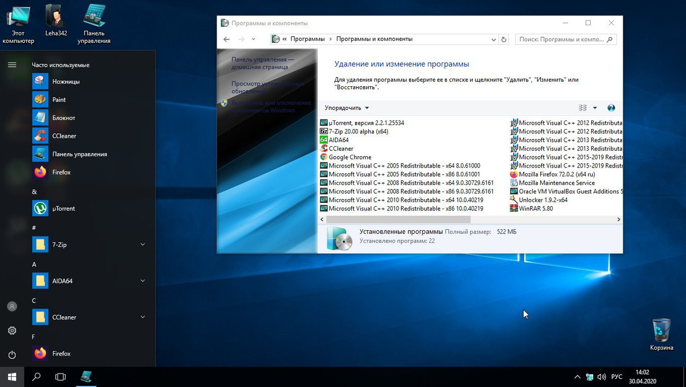686x387 pixels.
Task: Select AIDA64 in the program list
Action: (x=334, y=140)
